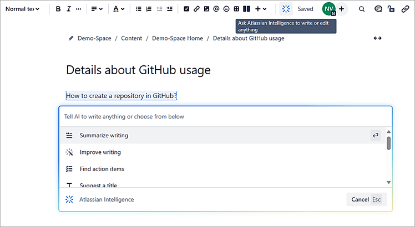The height and width of the screenshot is (227, 415).
Task: Insert a table
Action: [x=236, y=9]
